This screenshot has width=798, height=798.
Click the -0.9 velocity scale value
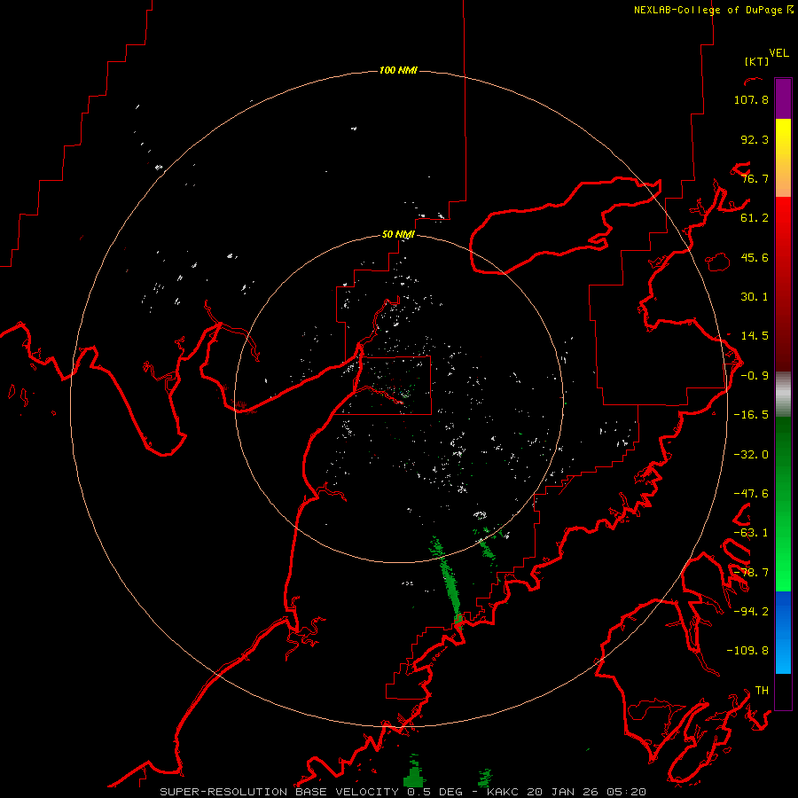click(755, 376)
